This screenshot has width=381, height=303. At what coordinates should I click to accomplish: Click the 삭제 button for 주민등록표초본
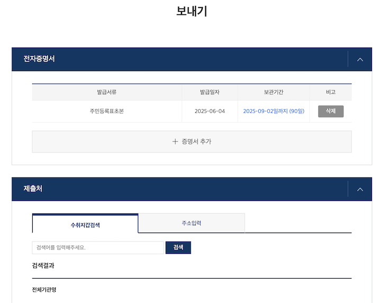(330, 111)
